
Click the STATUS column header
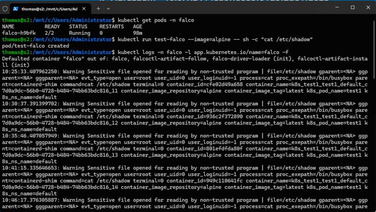pyautogui.click(x=78, y=27)
